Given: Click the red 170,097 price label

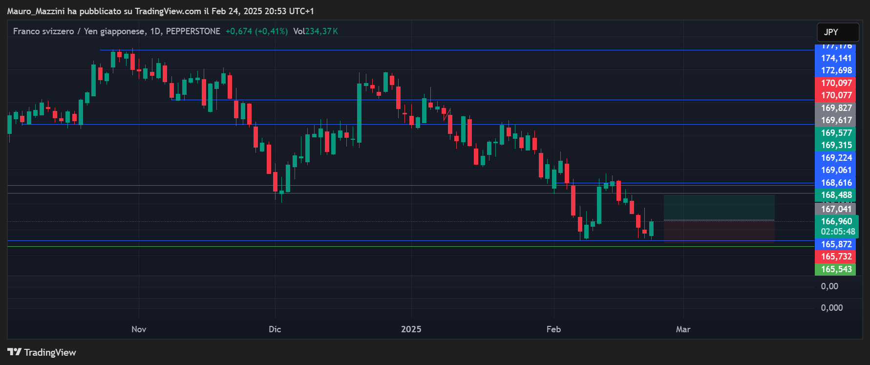Looking at the screenshot, I should coord(835,83).
